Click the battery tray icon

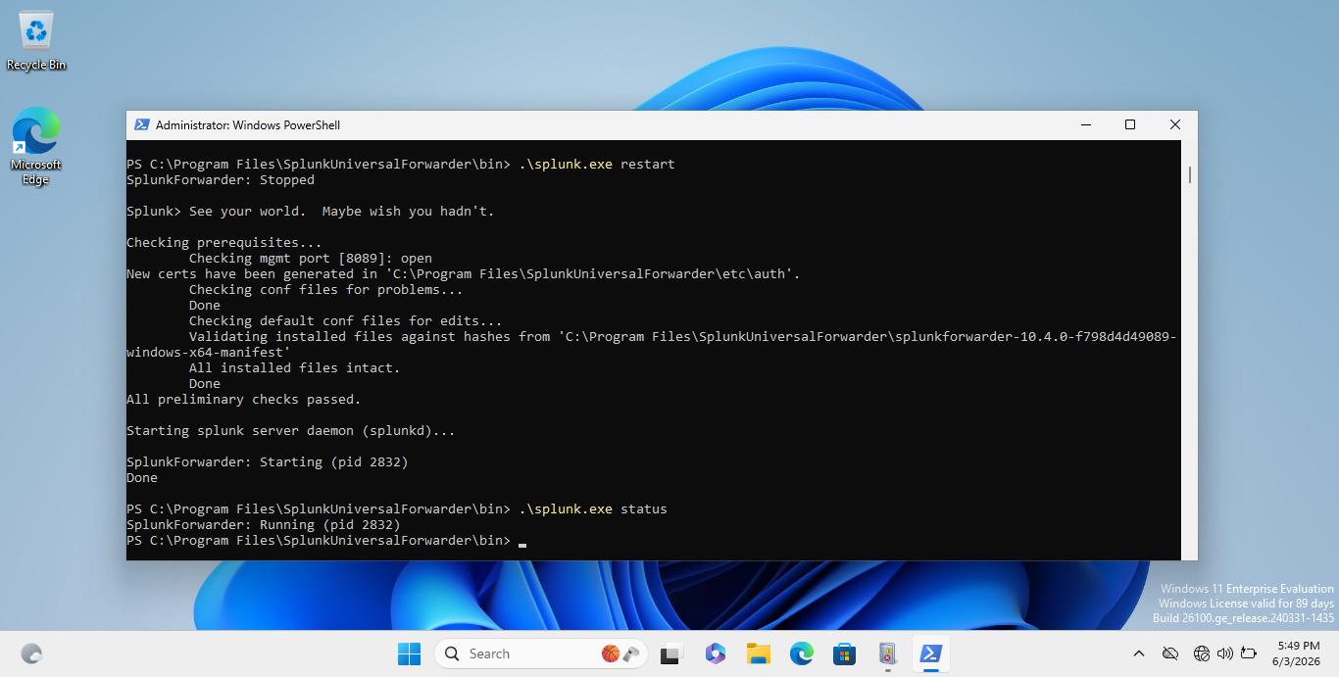click(1249, 653)
